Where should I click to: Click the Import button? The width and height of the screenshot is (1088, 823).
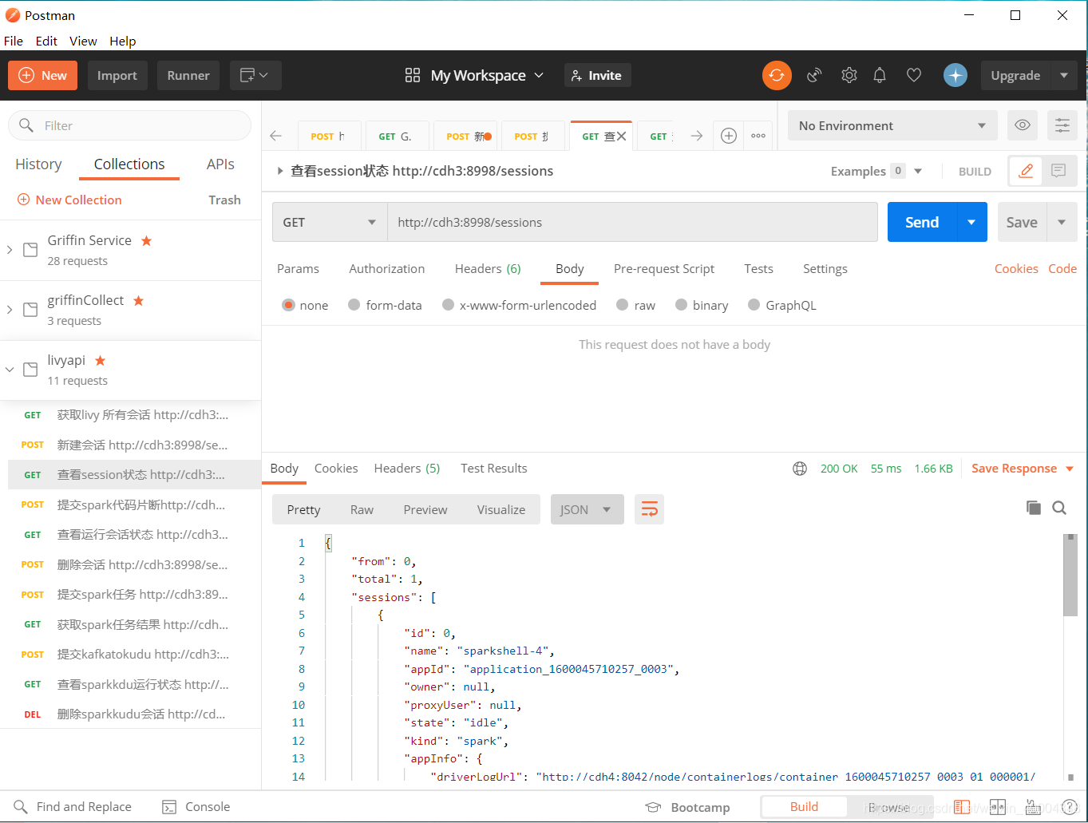click(x=117, y=75)
